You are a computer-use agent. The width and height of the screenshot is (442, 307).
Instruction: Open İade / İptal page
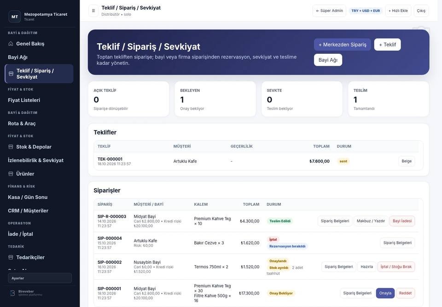pos(39,234)
